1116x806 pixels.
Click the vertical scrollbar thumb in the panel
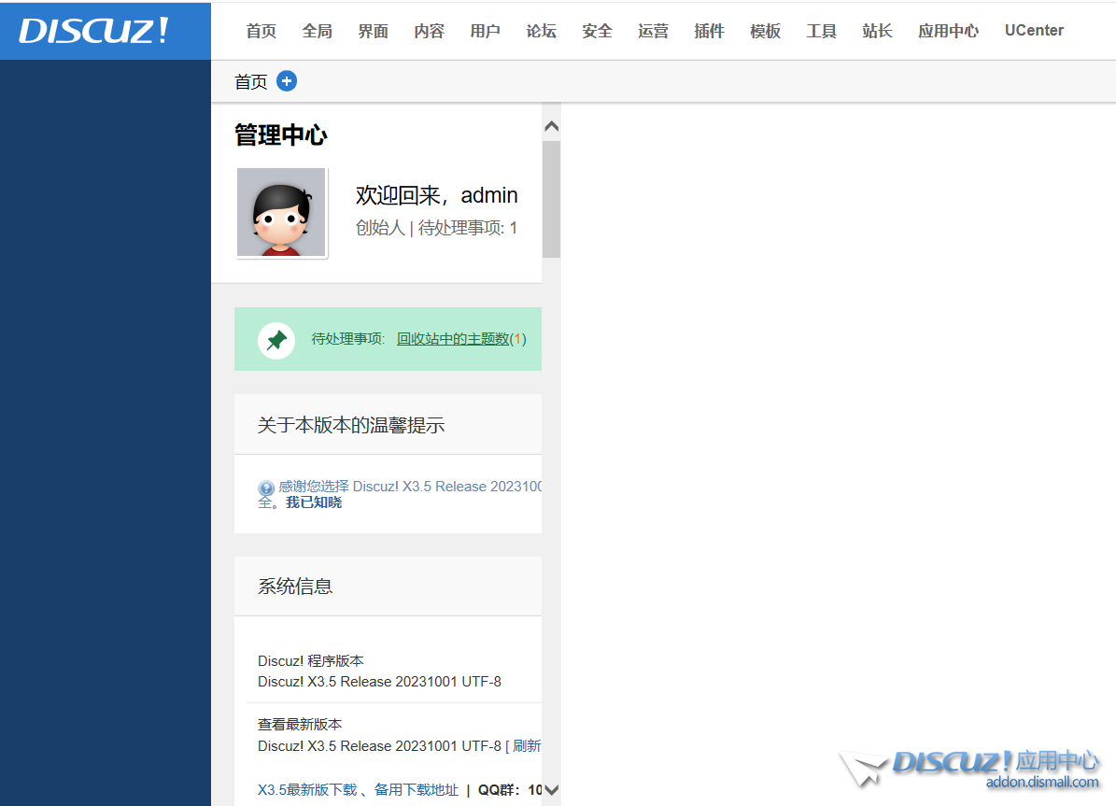pyautogui.click(x=551, y=198)
